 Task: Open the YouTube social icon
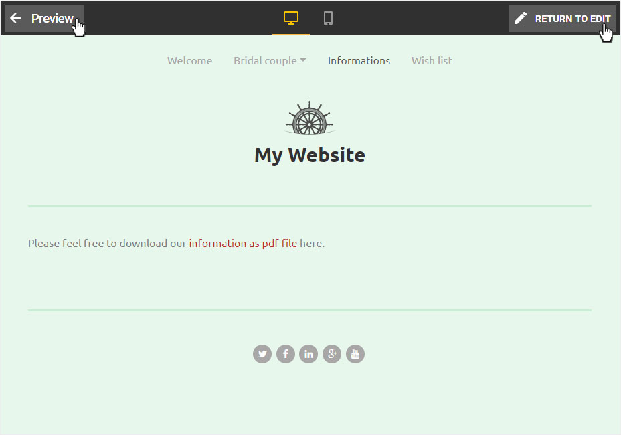point(355,354)
